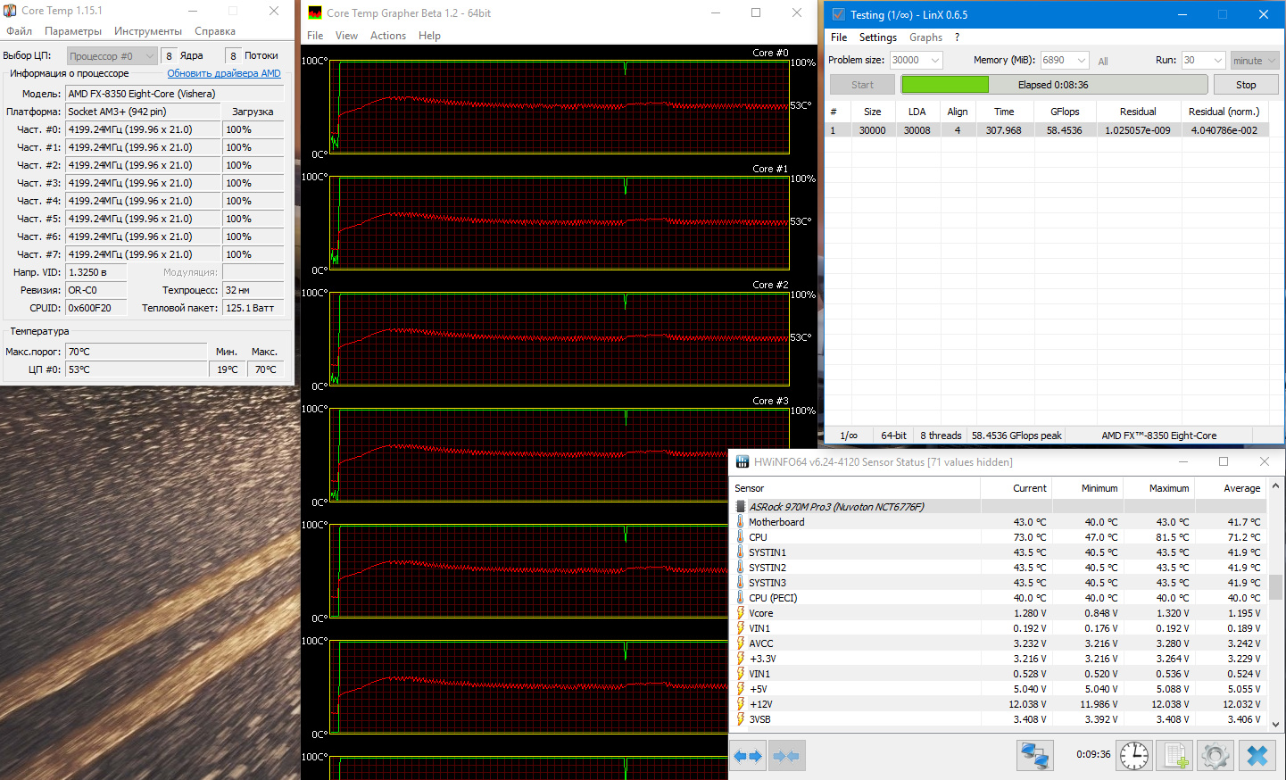
Task: Sort LinX results by GFlops column header
Action: pyautogui.click(x=1065, y=112)
